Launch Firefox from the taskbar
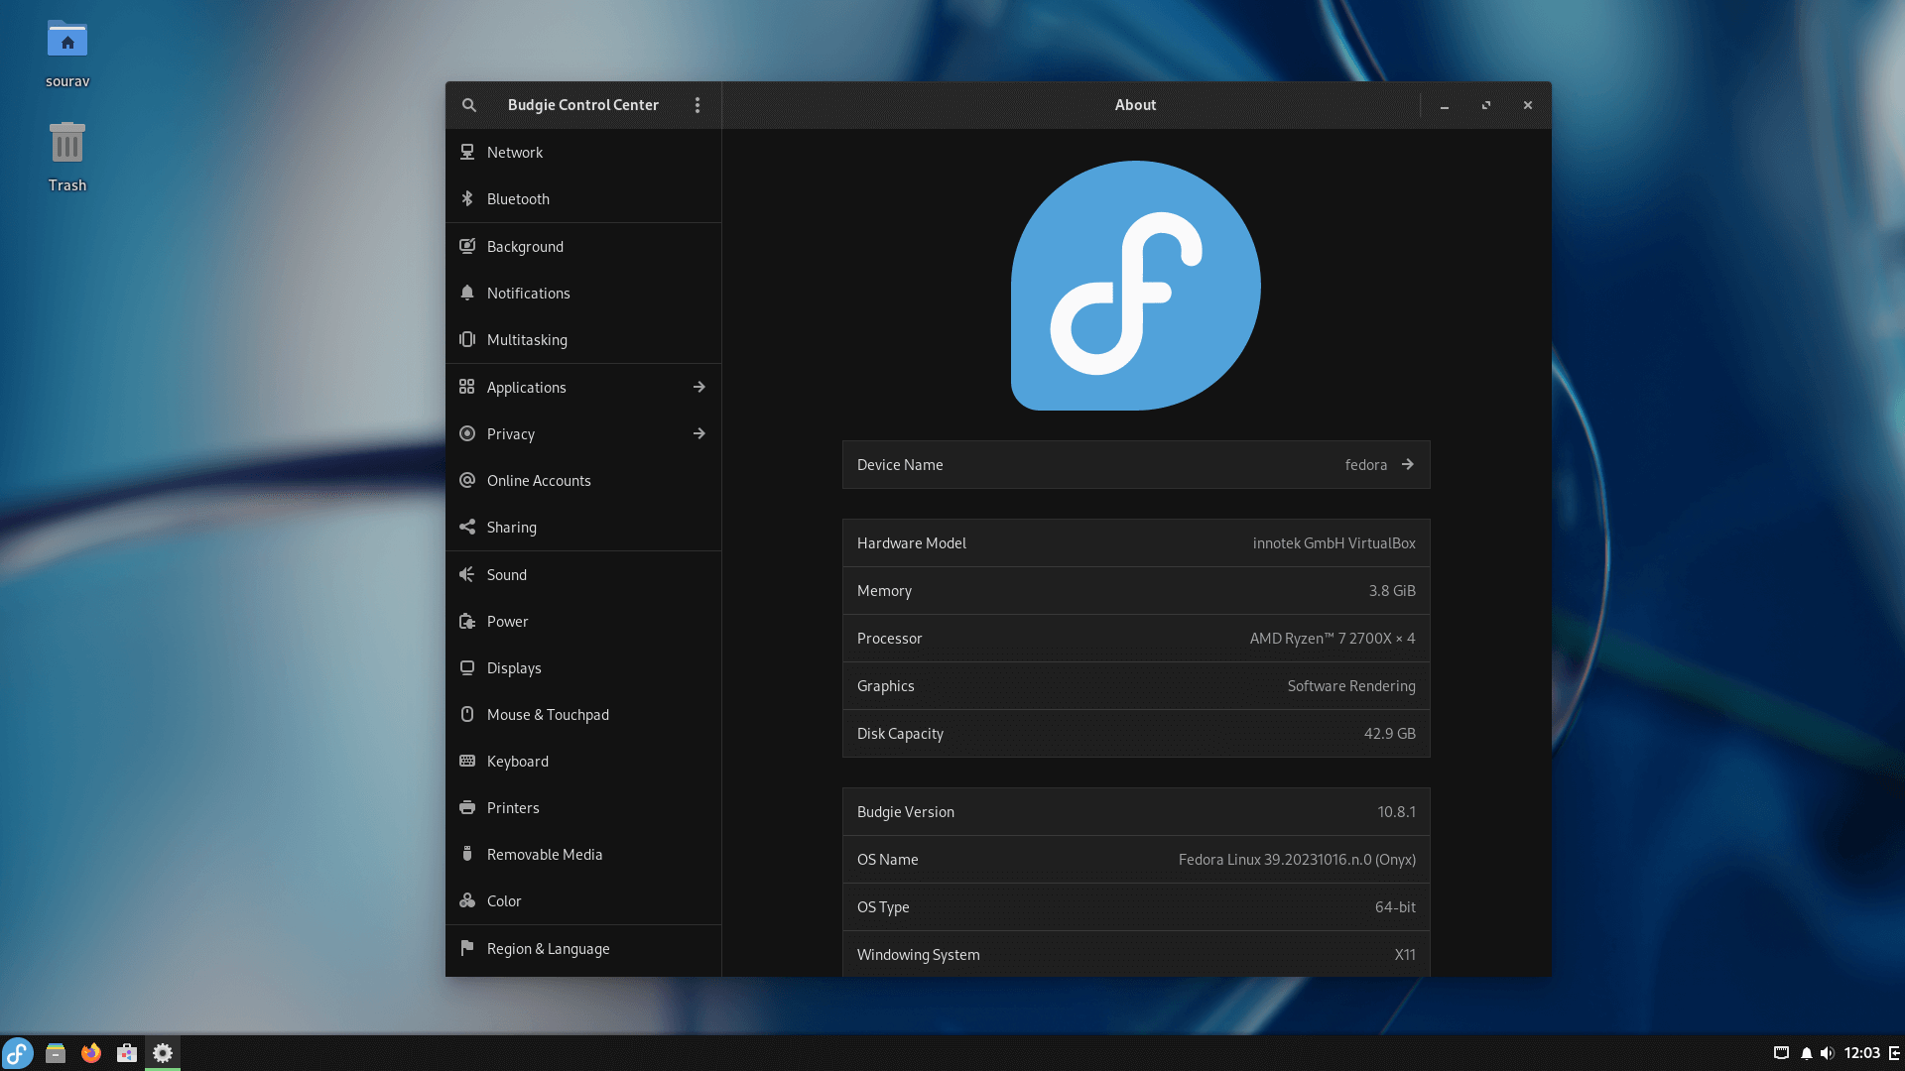The height and width of the screenshot is (1071, 1905). click(91, 1053)
